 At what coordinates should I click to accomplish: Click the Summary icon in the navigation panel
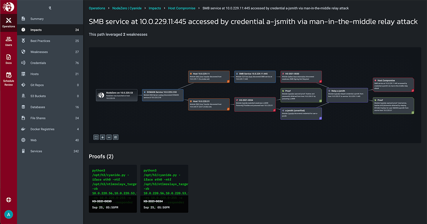pos(23,18)
